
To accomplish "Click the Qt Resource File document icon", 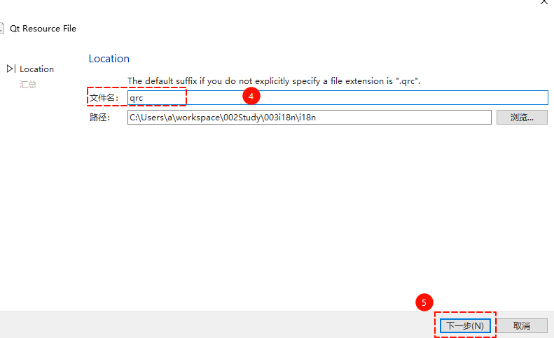I will coord(2,28).
